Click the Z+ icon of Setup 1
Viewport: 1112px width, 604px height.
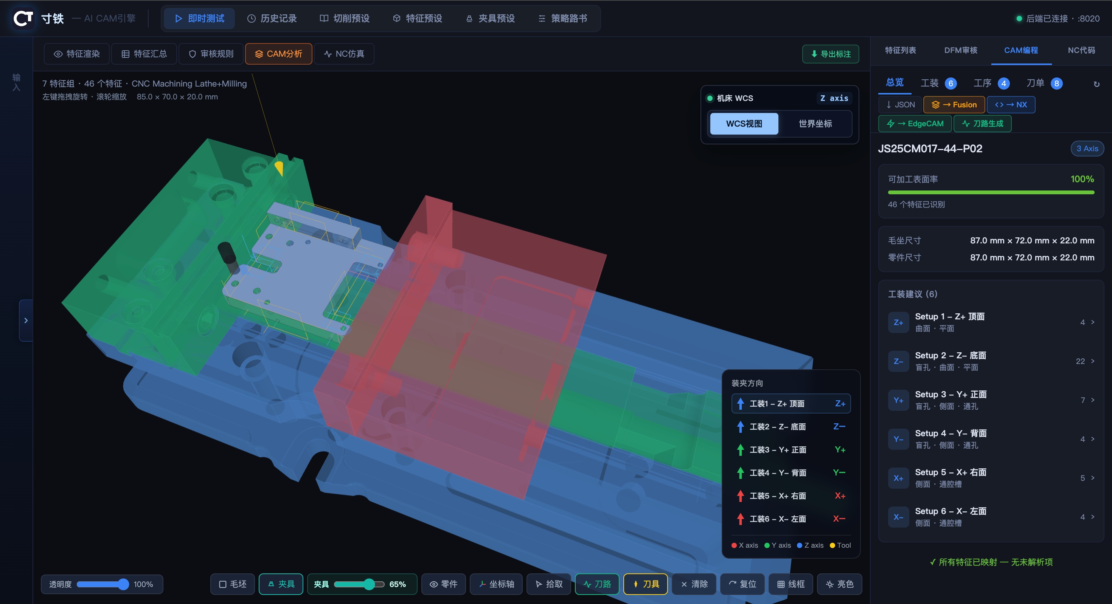(x=898, y=322)
